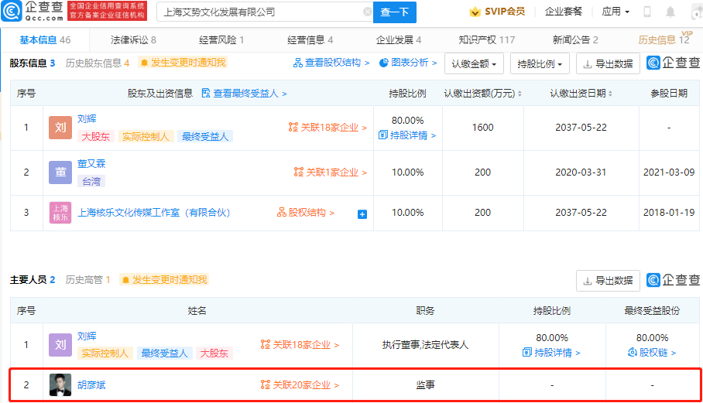
Task: Switch to 法律诉讼 tab
Action: point(133,40)
